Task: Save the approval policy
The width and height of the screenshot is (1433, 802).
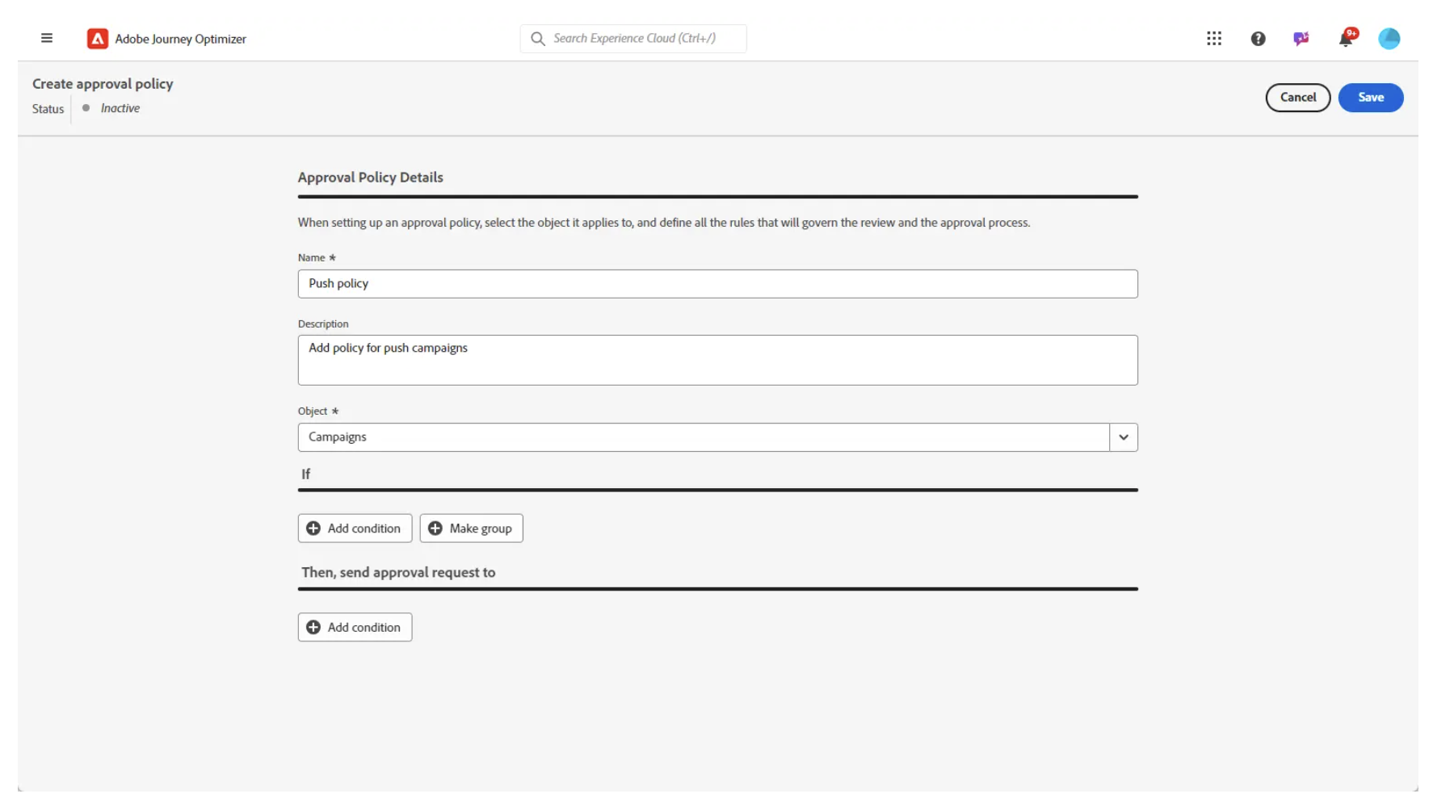Action: tap(1371, 97)
